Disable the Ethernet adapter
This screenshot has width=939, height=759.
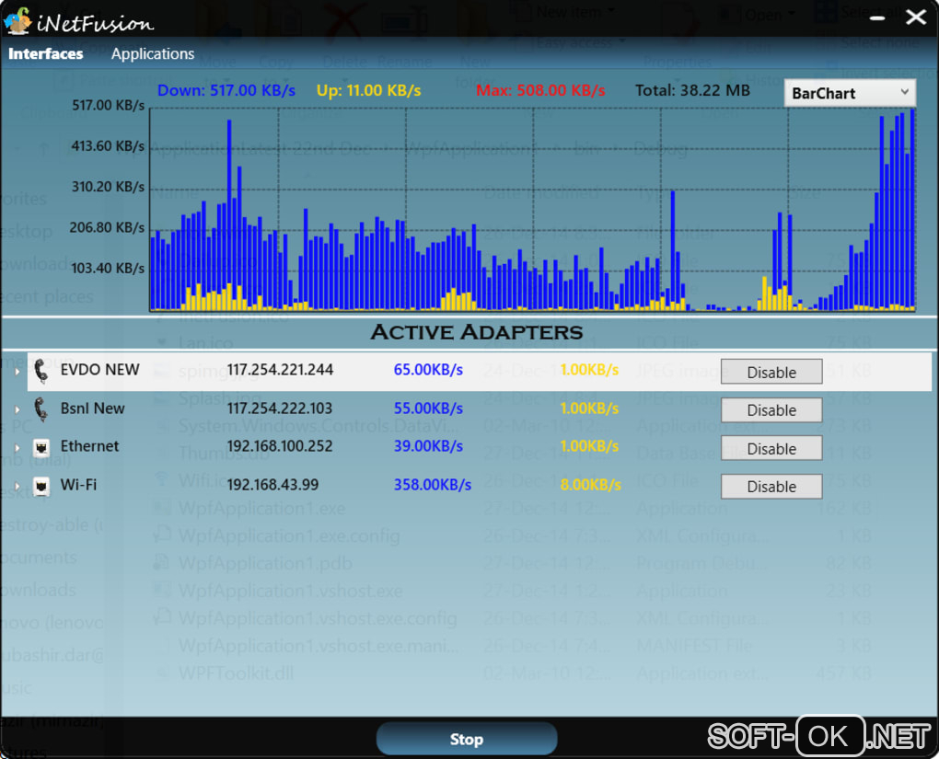pos(771,448)
